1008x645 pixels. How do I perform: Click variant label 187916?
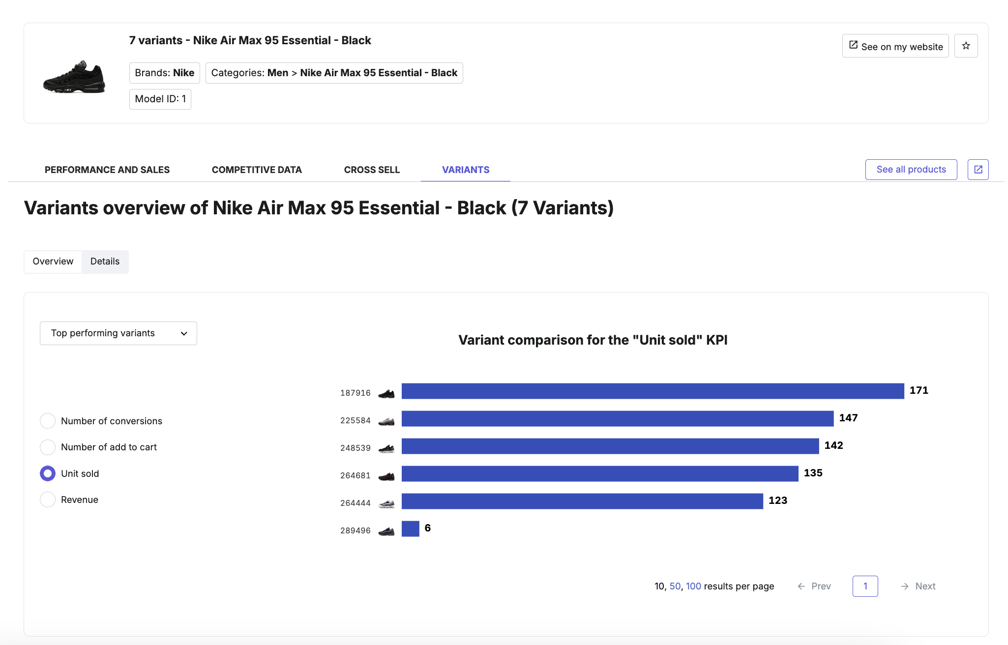(x=356, y=393)
